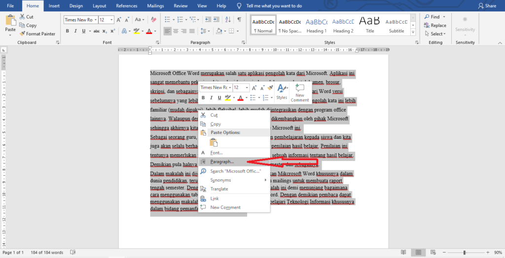
Task: Toggle Underline in the ribbon Font group
Action: tap(84, 31)
